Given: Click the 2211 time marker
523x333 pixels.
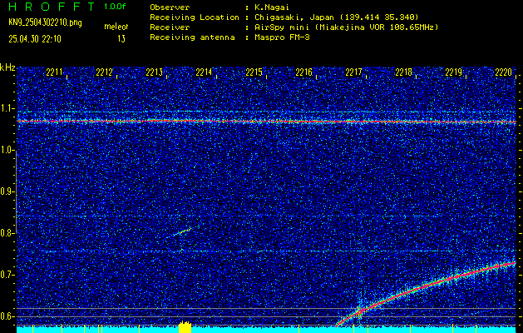Looking at the screenshot, I should point(54,72).
